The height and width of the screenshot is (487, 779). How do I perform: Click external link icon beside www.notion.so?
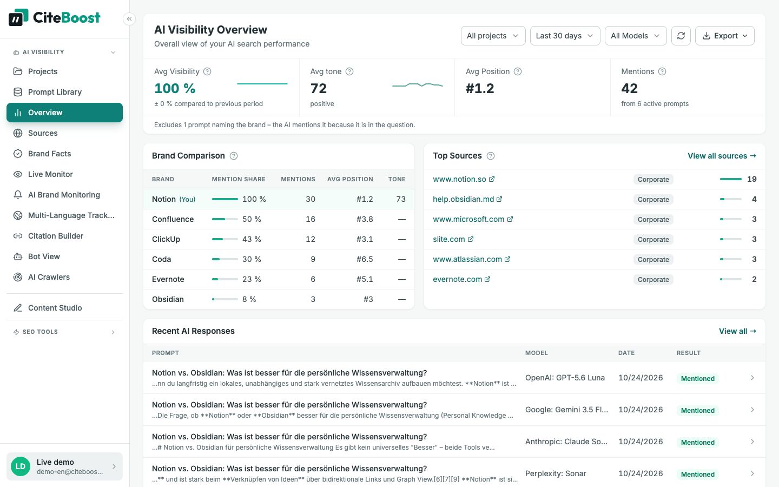492,179
